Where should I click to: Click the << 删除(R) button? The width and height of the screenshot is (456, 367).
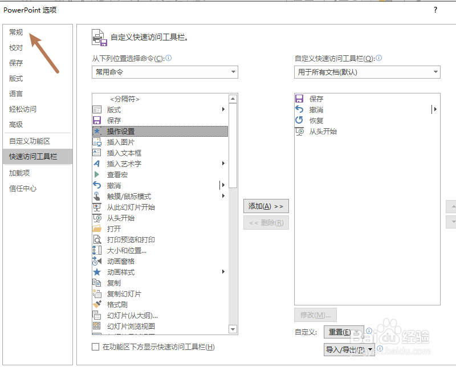[266, 223]
